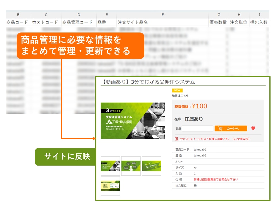This screenshot has width=276, height=207.
Task: Click the 注文サイト品名 header cell
Action: pyautogui.click(x=133, y=22)
